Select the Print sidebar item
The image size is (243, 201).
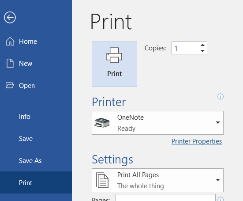coord(36,182)
